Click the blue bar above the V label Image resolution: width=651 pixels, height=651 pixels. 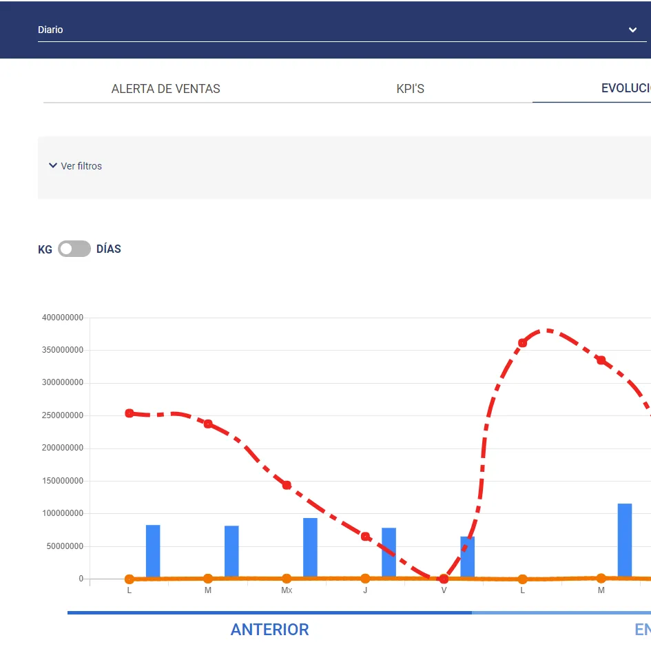468,555
